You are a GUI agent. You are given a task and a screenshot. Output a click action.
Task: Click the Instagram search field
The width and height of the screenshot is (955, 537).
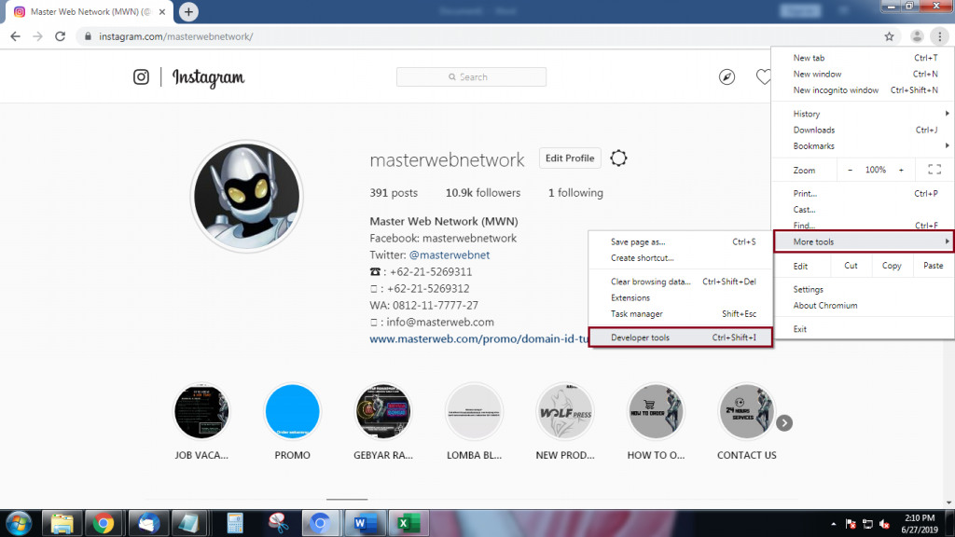click(471, 77)
